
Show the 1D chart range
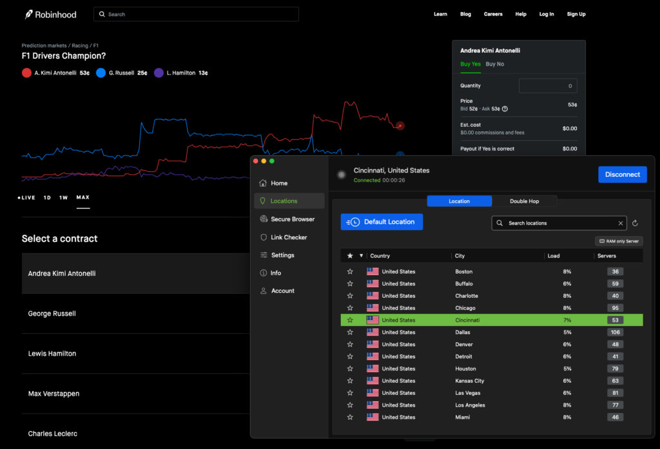point(47,197)
